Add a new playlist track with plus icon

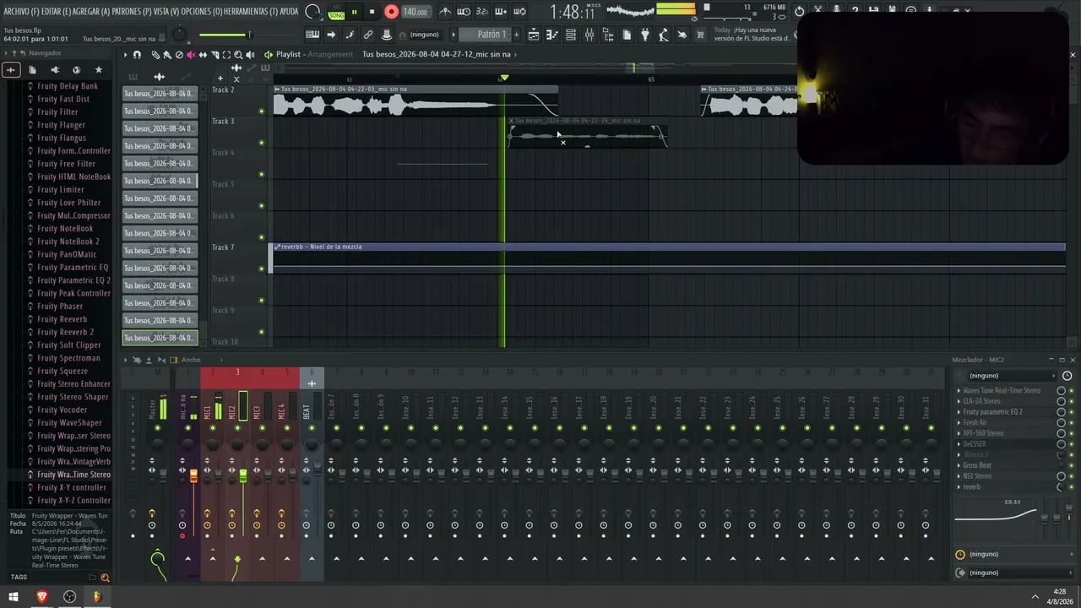tap(220, 79)
